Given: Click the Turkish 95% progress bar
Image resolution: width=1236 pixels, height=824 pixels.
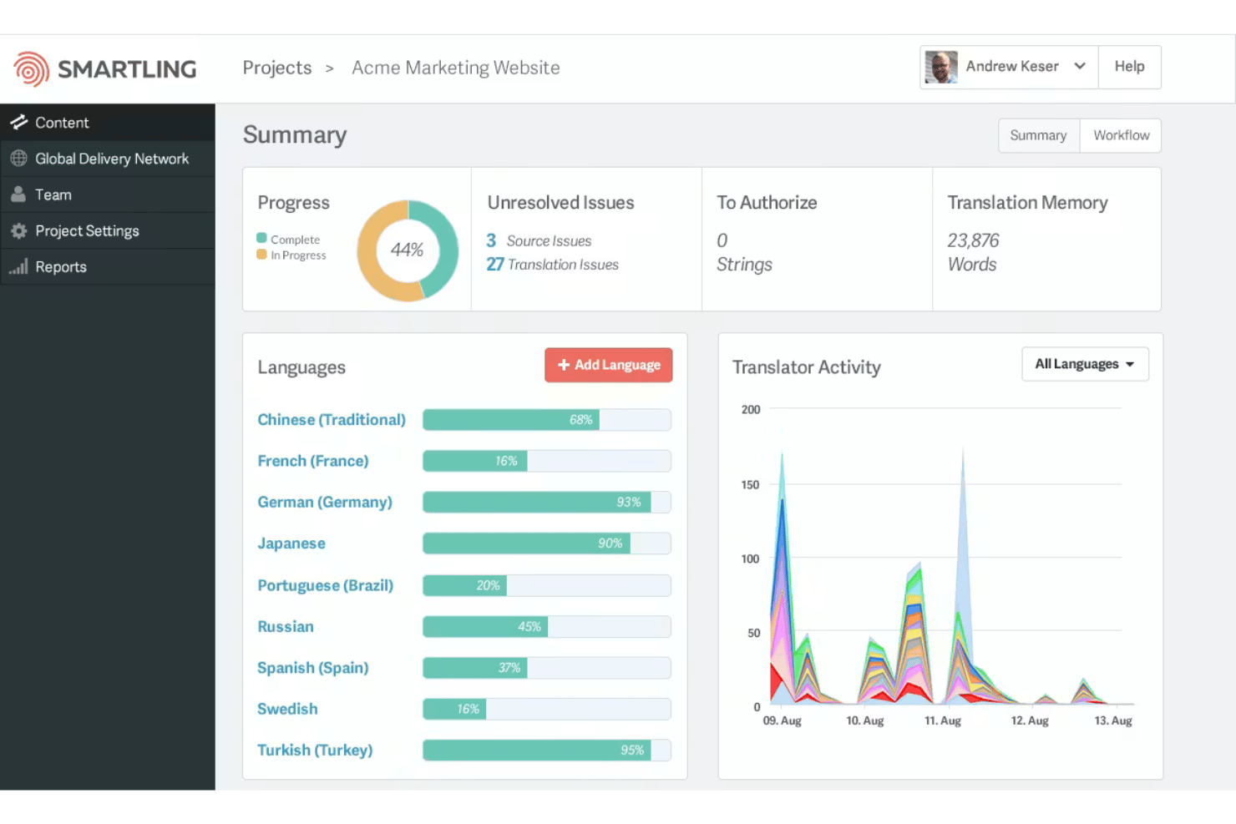Looking at the screenshot, I should [547, 750].
